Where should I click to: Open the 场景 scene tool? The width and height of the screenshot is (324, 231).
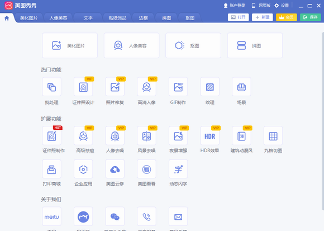click(241, 87)
